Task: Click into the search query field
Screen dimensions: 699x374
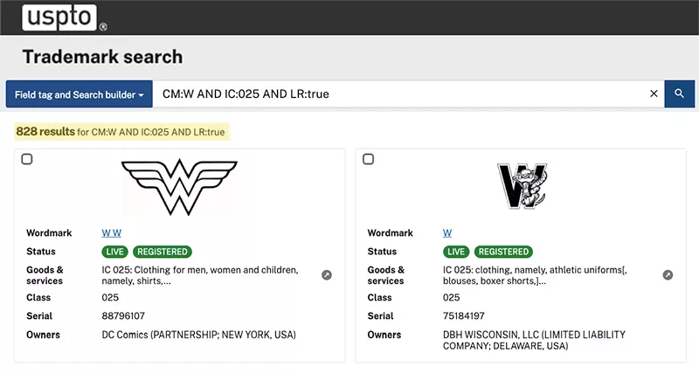Action: [x=401, y=94]
